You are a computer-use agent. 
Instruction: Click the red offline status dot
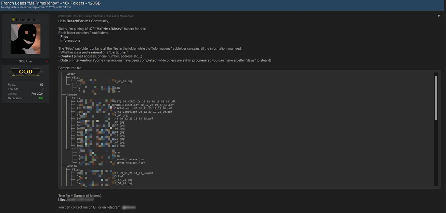[47, 62]
